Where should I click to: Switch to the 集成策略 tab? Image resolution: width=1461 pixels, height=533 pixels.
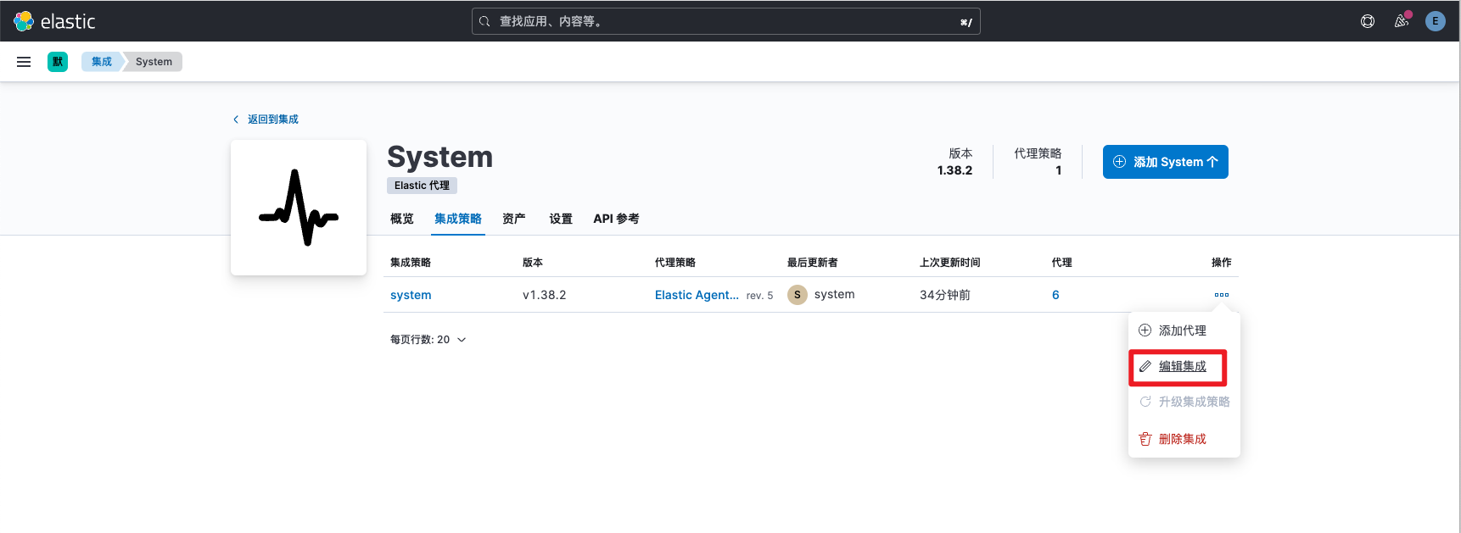458,219
